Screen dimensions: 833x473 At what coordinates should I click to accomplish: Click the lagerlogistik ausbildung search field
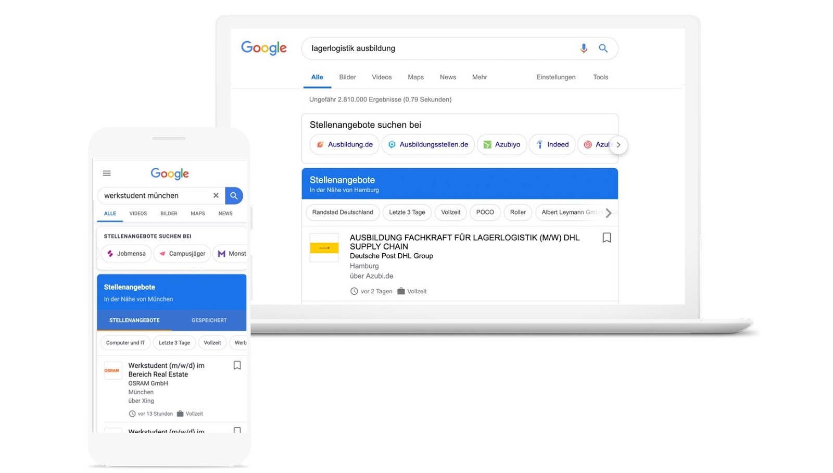point(437,48)
